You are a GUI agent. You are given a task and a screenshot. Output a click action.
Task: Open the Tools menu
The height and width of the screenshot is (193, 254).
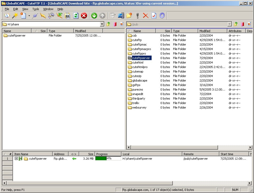click(36, 9)
